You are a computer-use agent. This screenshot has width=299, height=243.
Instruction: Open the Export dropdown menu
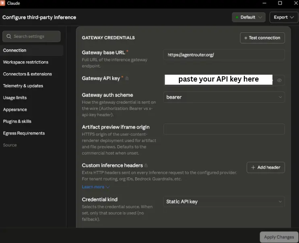pyautogui.click(x=284, y=17)
